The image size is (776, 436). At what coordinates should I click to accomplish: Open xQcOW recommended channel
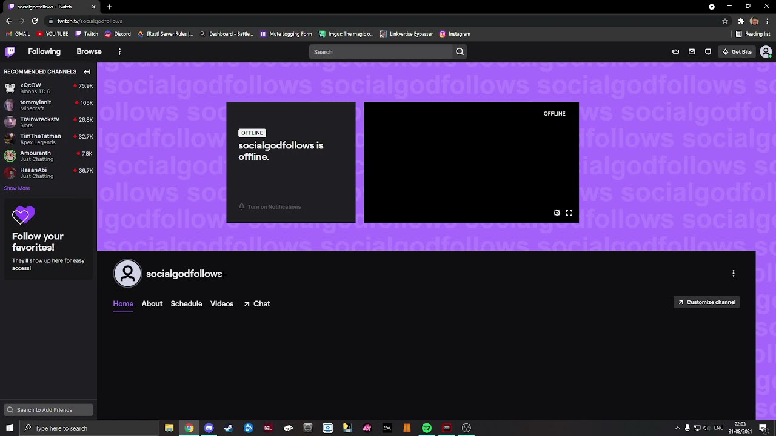[48, 88]
